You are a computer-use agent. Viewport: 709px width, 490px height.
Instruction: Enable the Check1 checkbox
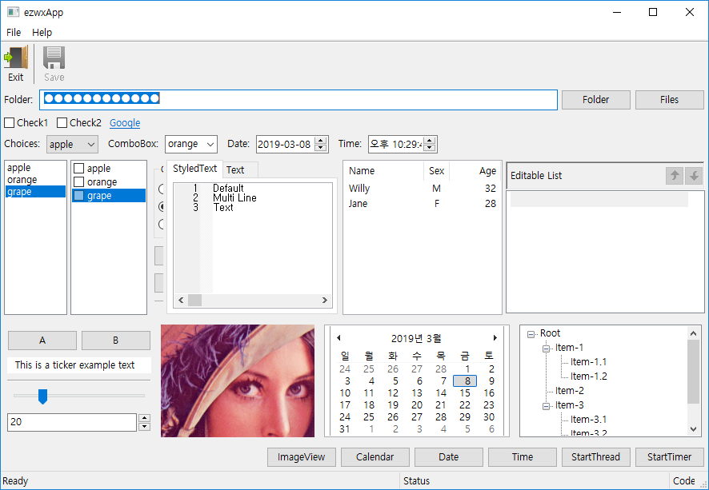(9, 123)
